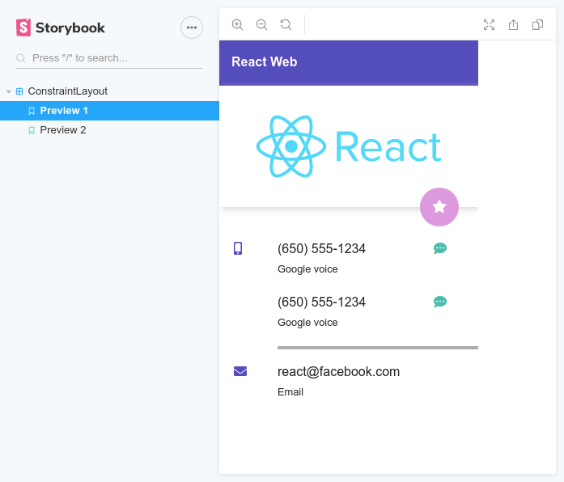Select the Preview 1 story

pyautogui.click(x=109, y=111)
